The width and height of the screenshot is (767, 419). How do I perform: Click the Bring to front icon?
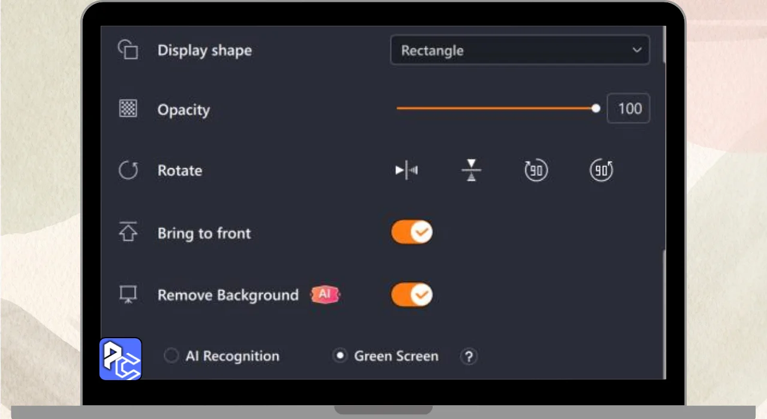(128, 232)
